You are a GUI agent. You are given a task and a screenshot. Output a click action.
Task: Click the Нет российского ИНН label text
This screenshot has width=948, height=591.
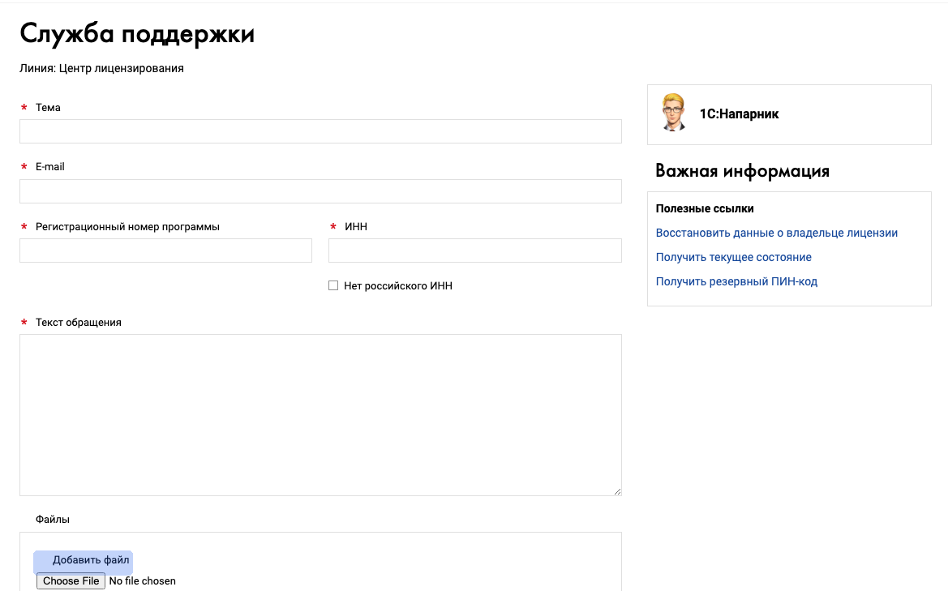[x=398, y=286]
